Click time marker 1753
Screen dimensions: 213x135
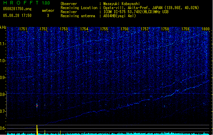(x=64, y=29)
